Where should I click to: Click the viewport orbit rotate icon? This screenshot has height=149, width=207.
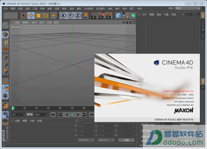coord(130,22)
